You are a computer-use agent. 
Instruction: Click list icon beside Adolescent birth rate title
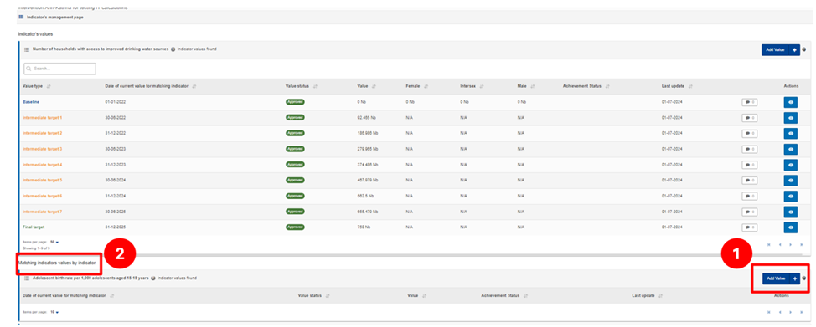[27, 278]
